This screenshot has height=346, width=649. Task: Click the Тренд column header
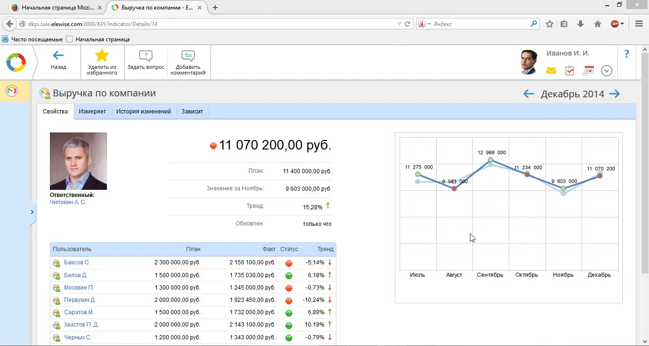coord(325,249)
